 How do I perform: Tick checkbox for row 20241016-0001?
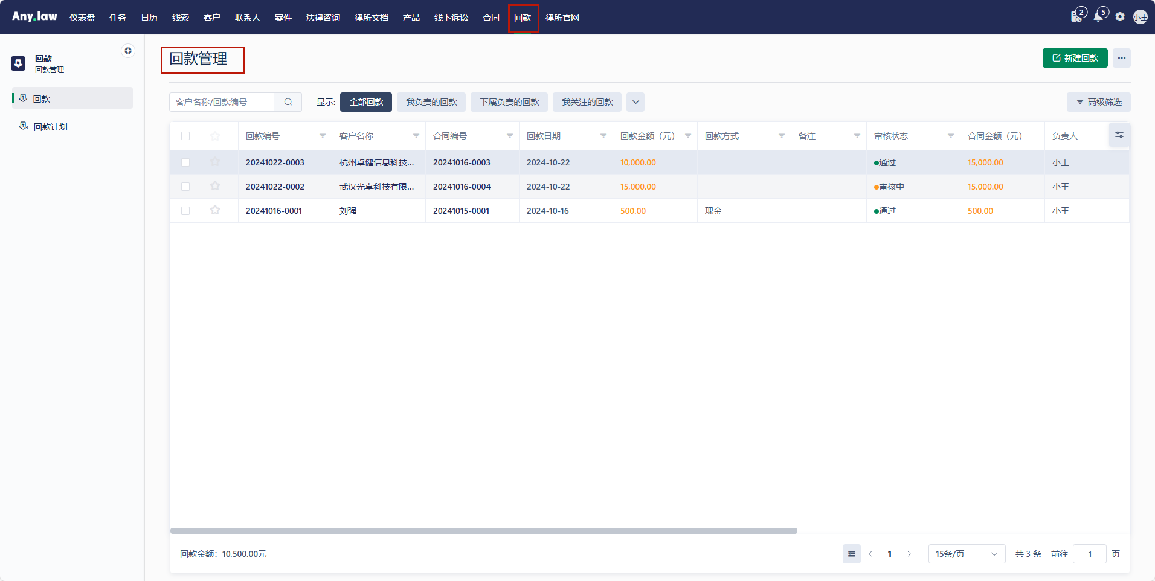(x=185, y=211)
